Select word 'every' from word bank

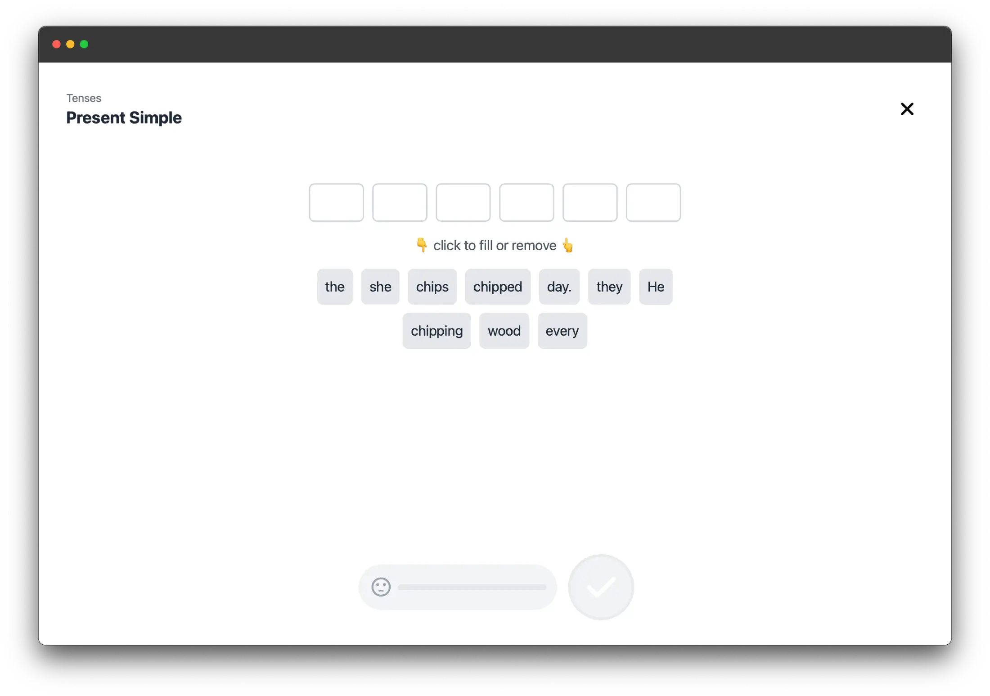coord(562,331)
